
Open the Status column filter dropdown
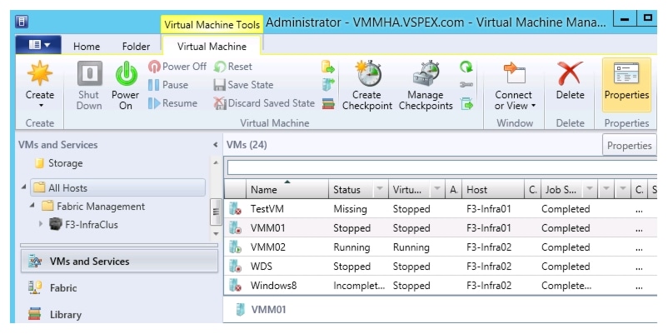pyautogui.click(x=380, y=190)
